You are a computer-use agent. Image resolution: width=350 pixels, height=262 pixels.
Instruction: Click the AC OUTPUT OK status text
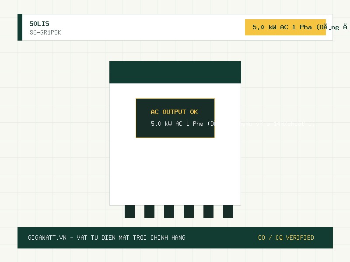pyautogui.click(x=174, y=112)
